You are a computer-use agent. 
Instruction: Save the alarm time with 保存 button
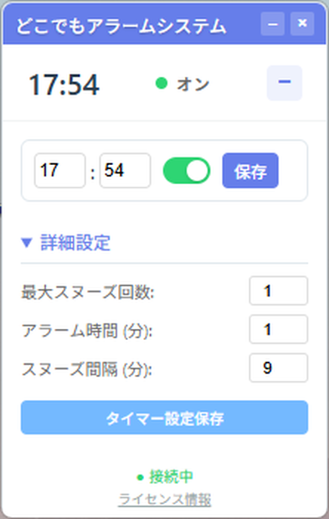(x=250, y=171)
